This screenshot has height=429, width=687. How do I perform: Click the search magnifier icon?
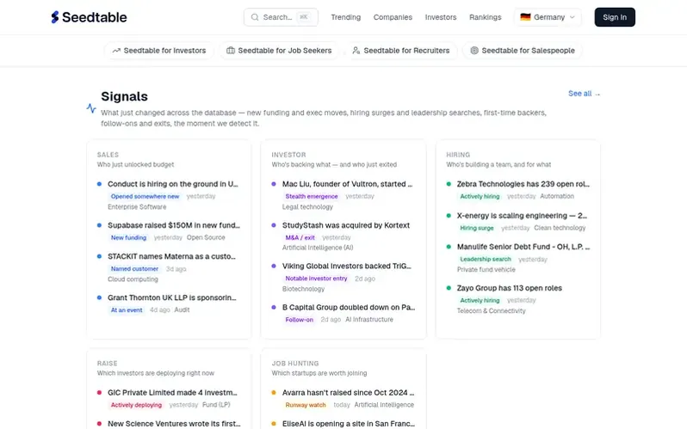coord(255,17)
